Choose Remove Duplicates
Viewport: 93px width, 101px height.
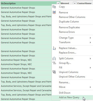click(72, 28)
